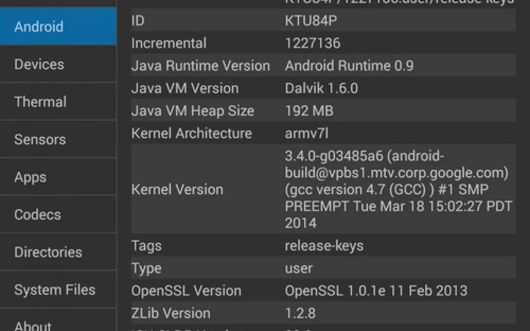The image size is (530, 331).
Task: Click the ID row showing KTU84P
Action: click(x=323, y=21)
